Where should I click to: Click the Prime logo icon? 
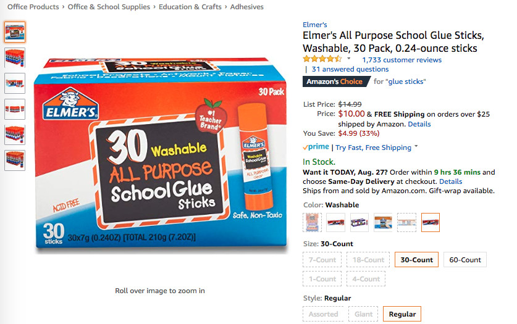(316, 147)
